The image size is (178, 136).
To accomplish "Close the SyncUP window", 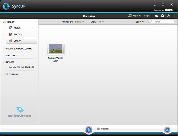I will [172, 5].
